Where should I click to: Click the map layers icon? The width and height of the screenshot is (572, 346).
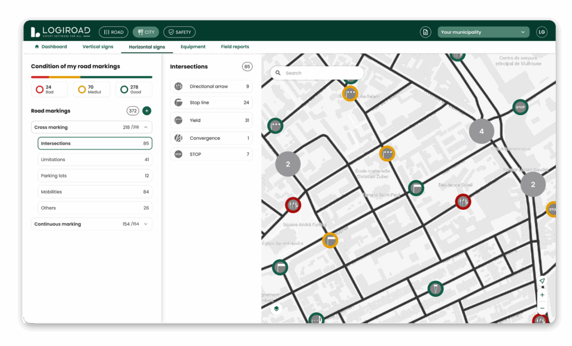(x=276, y=309)
